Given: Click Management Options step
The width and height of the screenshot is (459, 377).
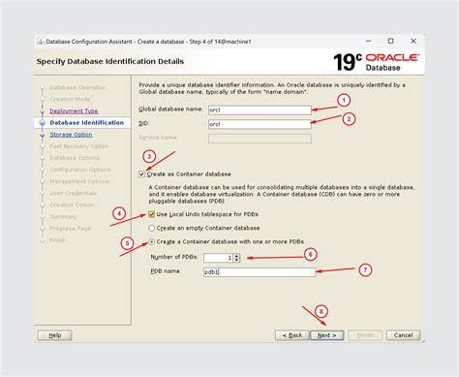Looking at the screenshot, I should point(79,181).
